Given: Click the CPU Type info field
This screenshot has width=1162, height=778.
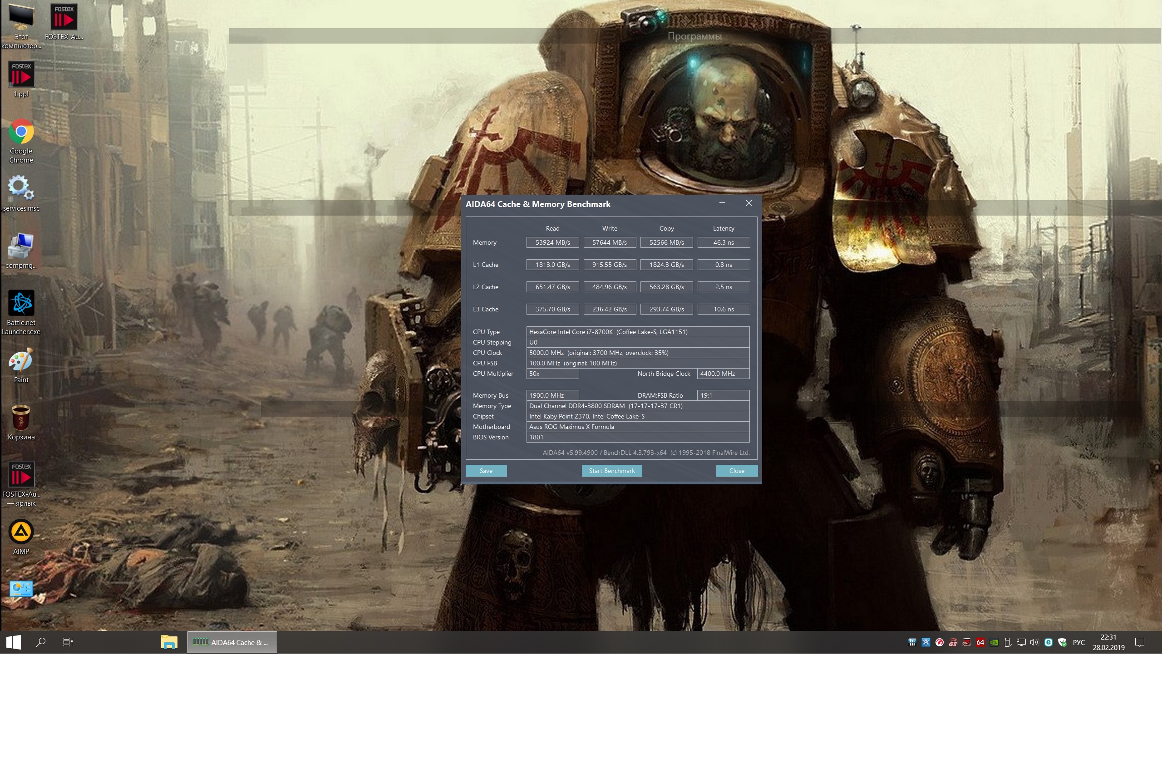Looking at the screenshot, I should (x=637, y=331).
